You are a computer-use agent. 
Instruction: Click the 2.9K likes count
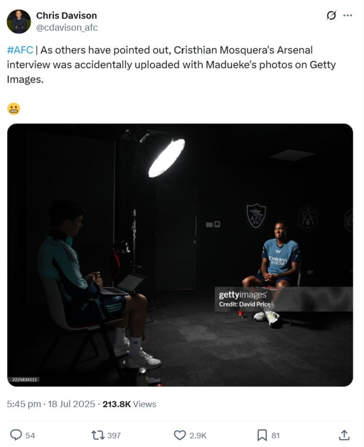tap(198, 435)
